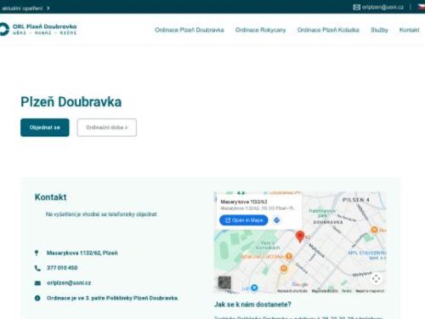Screen dimensions: 425x319
Task: Click the phone handset icon
Action: (37, 268)
